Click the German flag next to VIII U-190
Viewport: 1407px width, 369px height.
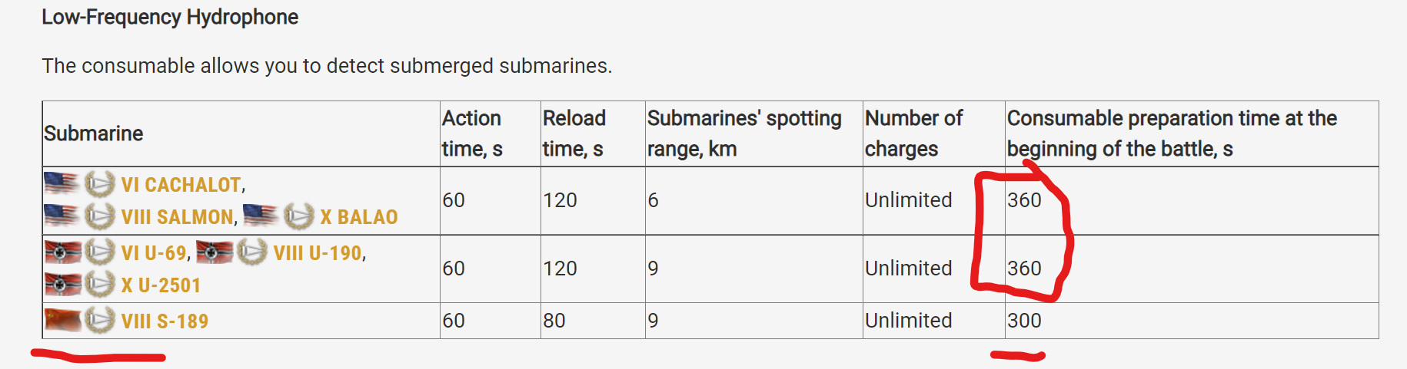215,252
